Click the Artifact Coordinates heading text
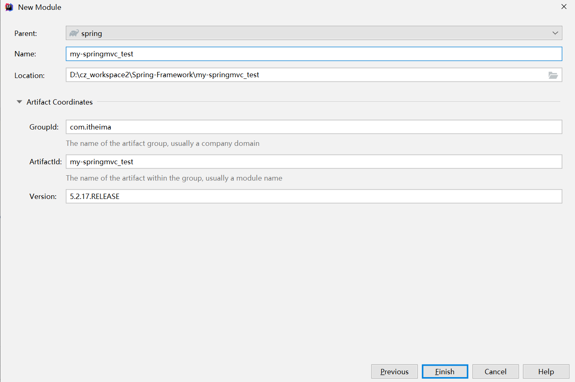The width and height of the screenshot is (575, 382). coord(60,102)
